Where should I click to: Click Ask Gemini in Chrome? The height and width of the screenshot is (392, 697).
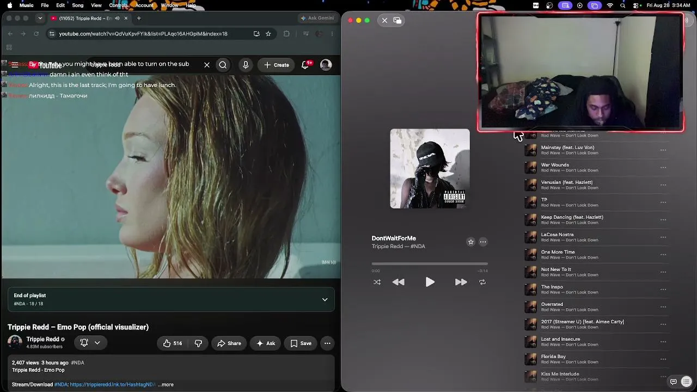(x=317, y=18)
